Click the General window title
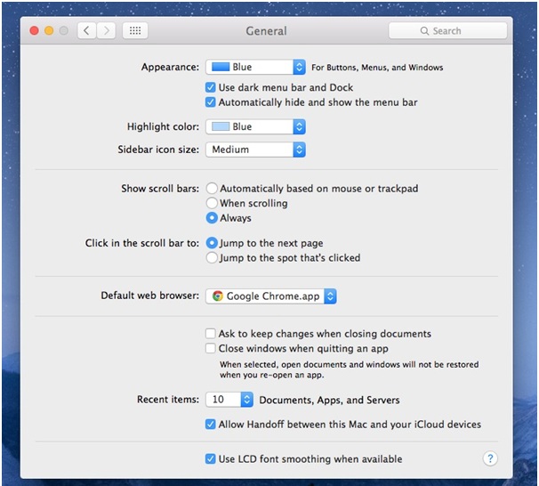539x486 pixels. 266,31
